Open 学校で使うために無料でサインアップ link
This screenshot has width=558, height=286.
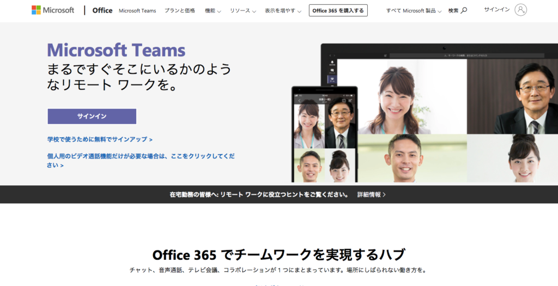100,139
